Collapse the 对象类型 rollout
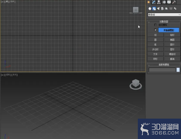 164,22
